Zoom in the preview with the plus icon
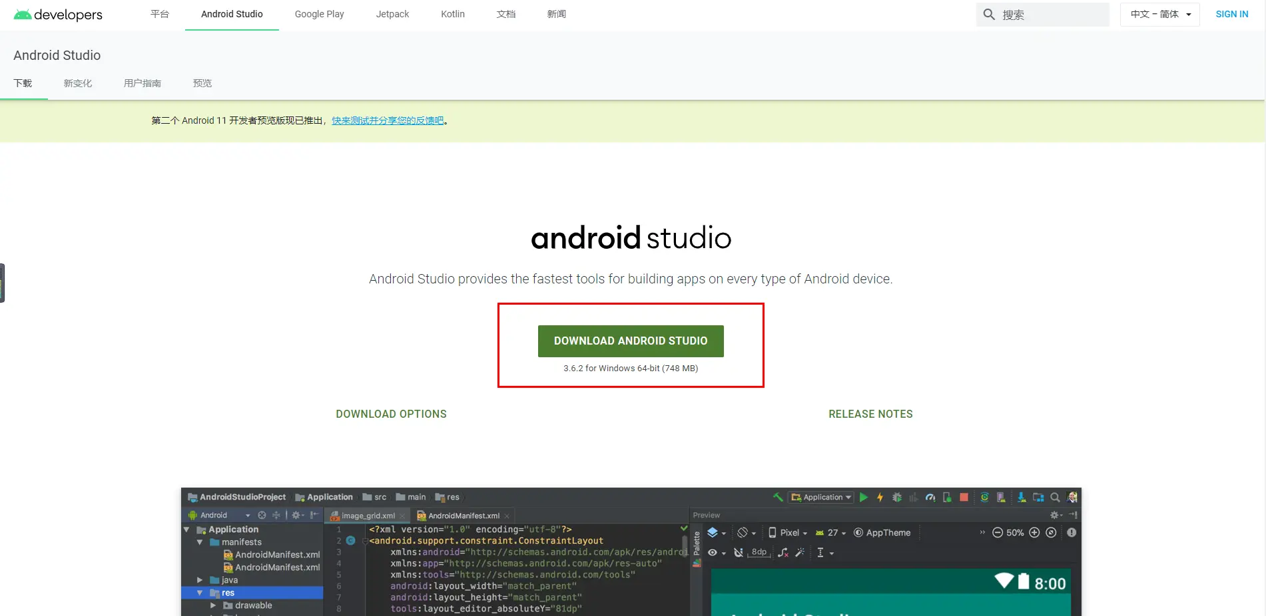 [1034, 532]
